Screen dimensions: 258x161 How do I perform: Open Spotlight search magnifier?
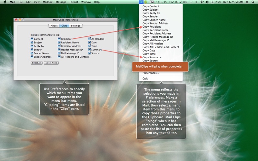tap(253, 2)
